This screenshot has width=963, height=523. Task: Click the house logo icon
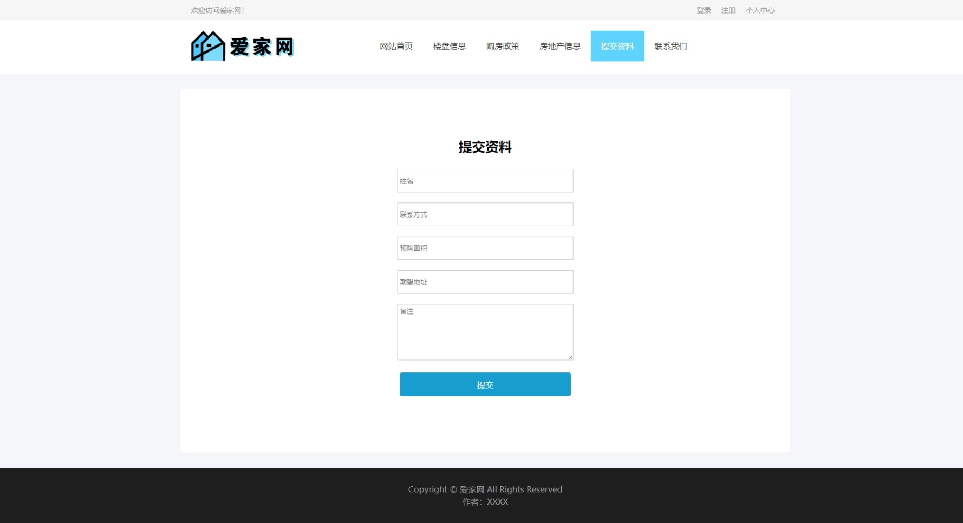207,46
